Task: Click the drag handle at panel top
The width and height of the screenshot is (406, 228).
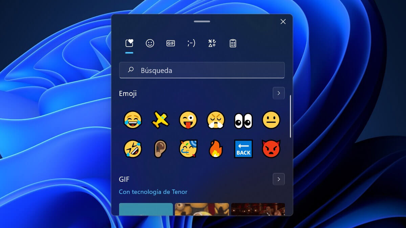Action: tap(202, 22)
